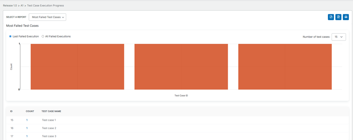Screen dimensions: 353x140
Task: Click ID cell 16
Action: tap(12, 128)
